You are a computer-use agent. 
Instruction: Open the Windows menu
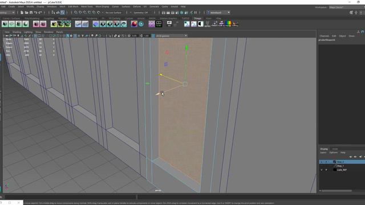point(52,6)
